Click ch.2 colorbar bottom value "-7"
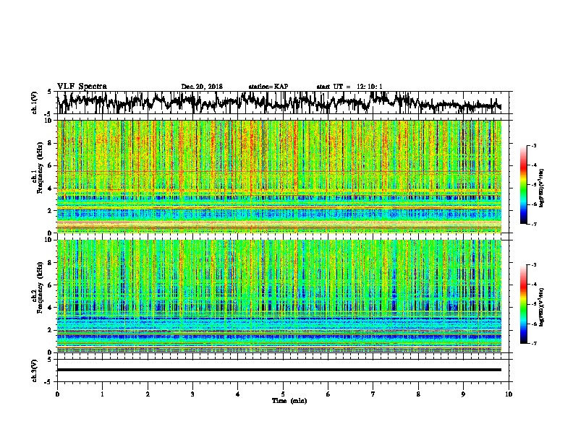Viewport: 573px width, 442px height. 534,343
